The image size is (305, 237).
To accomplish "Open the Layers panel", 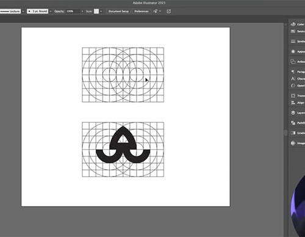I will [297, 112].
